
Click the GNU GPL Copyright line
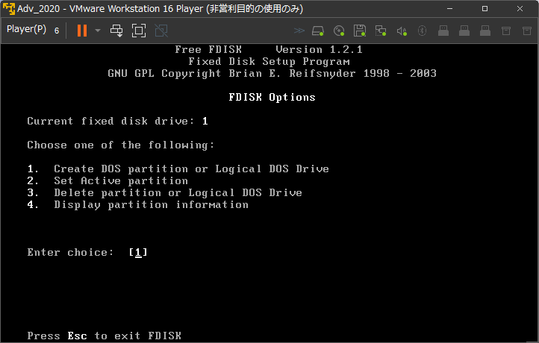pos(272,73)
